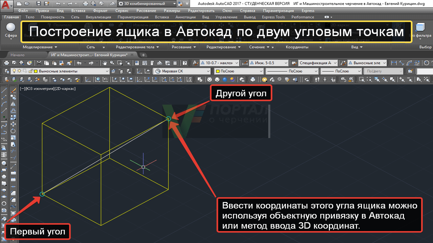Screen dimensions: 433x243
Task: Click the Save diskette icon in quick access
Action: tap(38, 4)
